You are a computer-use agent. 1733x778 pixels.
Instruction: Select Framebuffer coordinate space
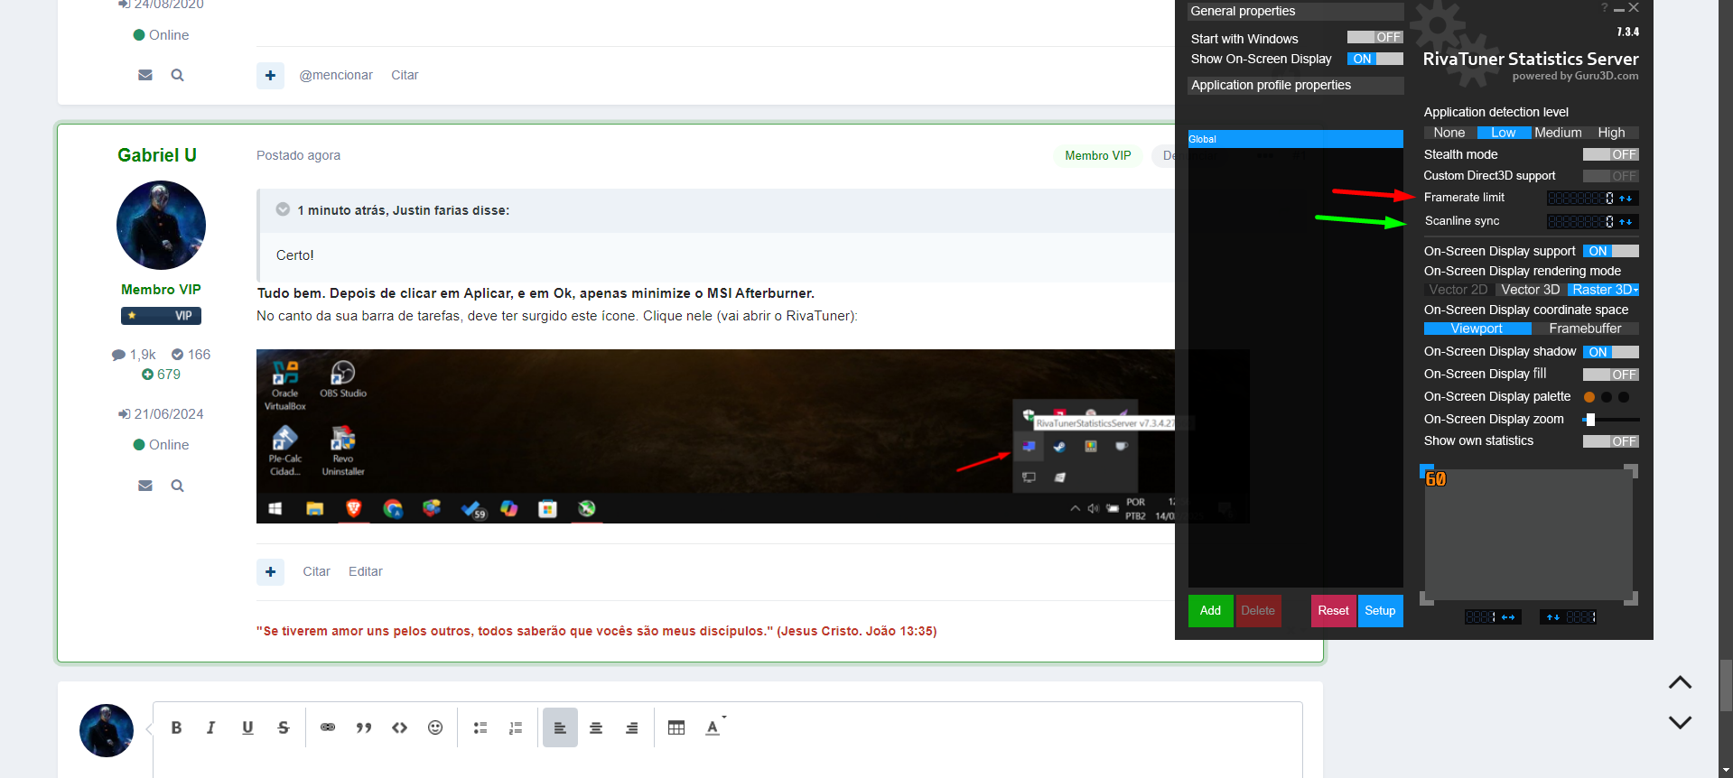1585,329
